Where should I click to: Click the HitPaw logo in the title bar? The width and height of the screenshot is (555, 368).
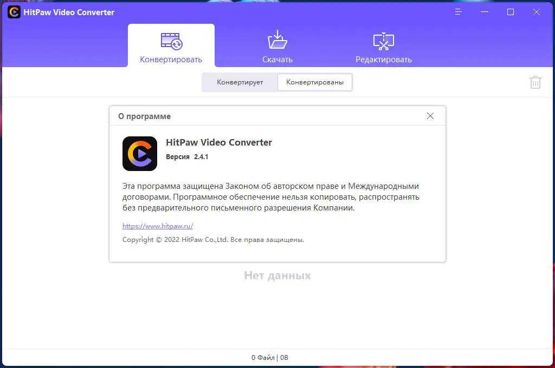[x=14, y=11]
